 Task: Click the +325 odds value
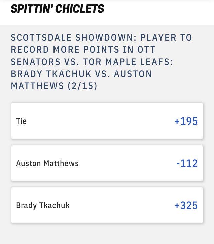[x=186, y=205]
